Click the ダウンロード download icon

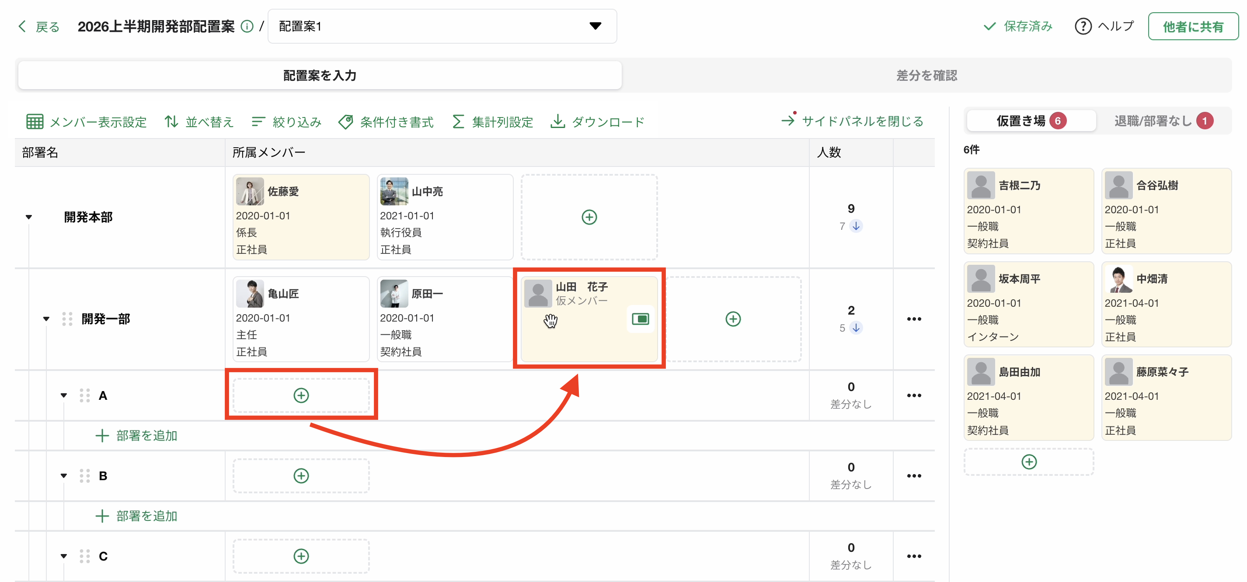click(x=558, y=121)
